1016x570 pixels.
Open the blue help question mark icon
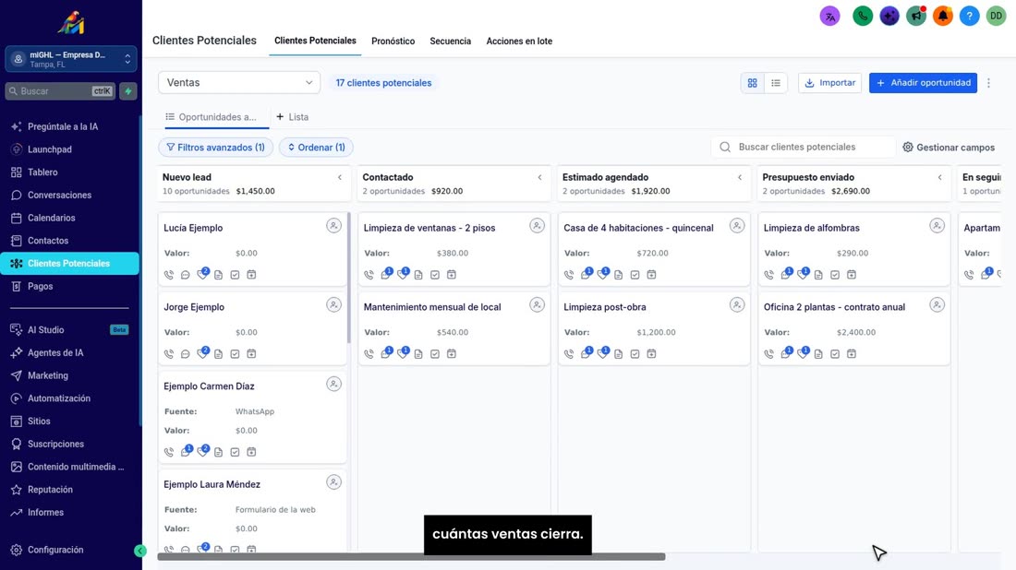[969, 16]
